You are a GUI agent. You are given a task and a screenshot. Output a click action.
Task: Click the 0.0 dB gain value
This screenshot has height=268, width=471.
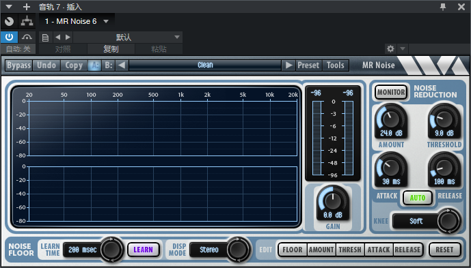tap(333, 215)
